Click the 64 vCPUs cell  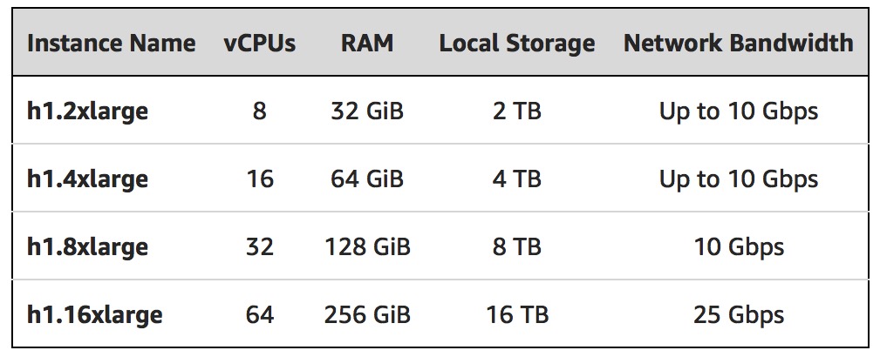tap(260, 314)
